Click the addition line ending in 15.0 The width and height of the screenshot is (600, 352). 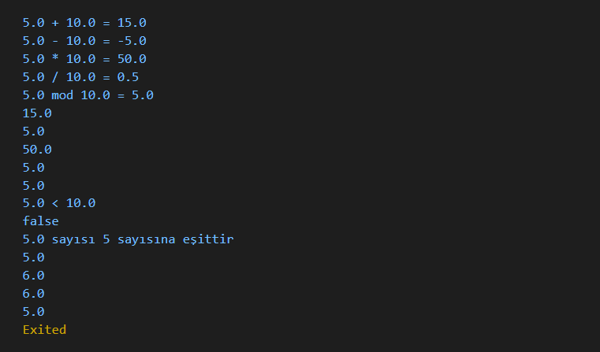click(x=84, y=23)
